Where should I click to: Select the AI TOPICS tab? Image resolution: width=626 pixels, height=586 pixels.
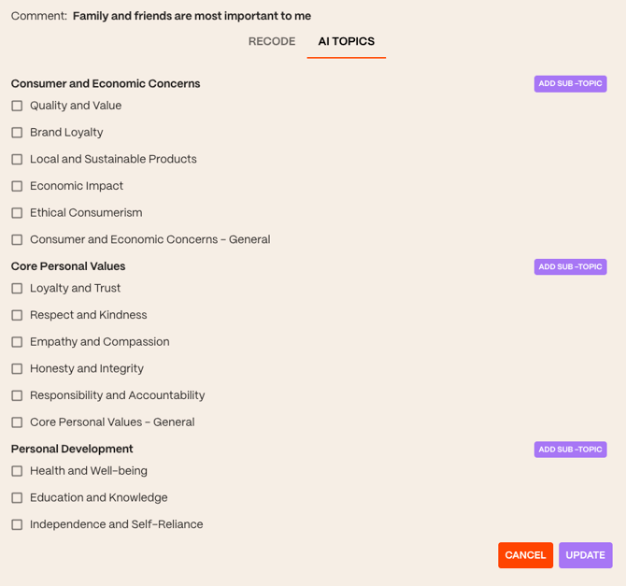[346, 42]
